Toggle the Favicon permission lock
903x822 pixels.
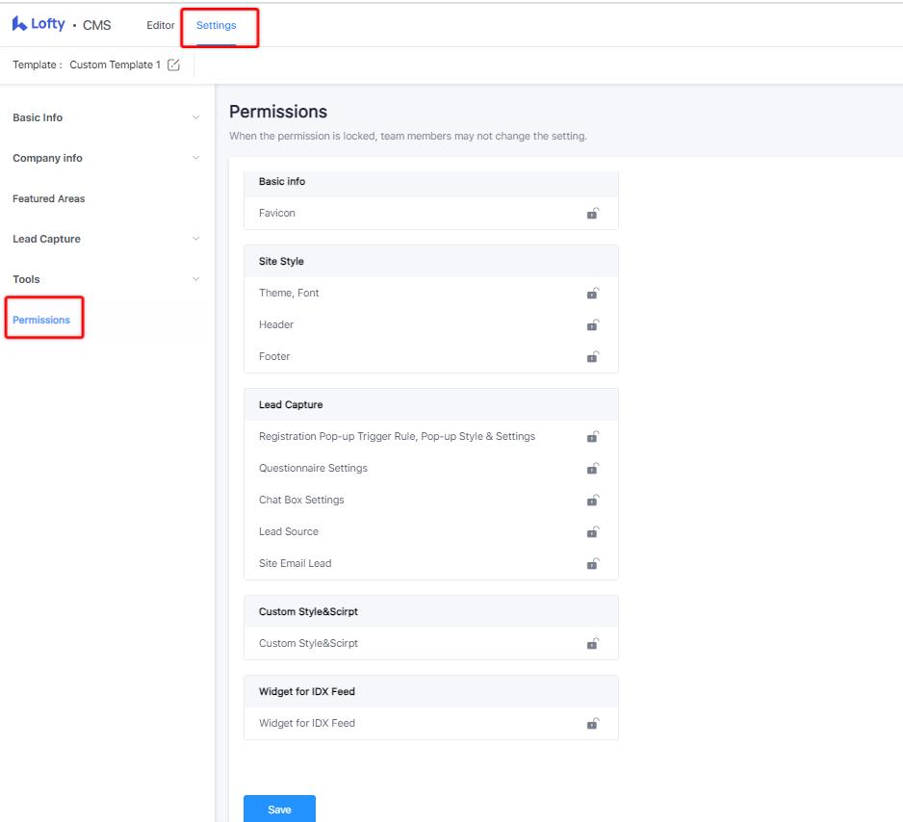click(593, 214)
